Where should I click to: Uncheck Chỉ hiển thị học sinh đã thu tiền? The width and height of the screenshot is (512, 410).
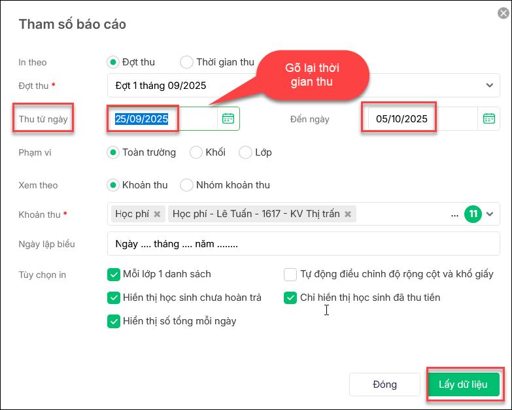click(290, 298)
